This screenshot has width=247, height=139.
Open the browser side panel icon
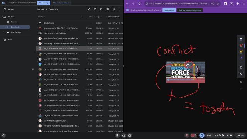tap(225, 3)
